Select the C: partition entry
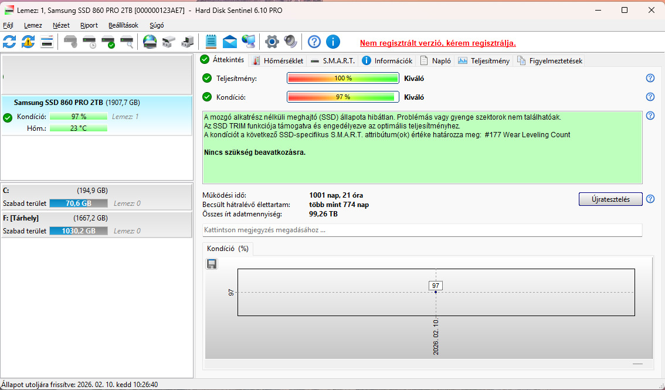665x390 pixels. click(x=97, y=197)
